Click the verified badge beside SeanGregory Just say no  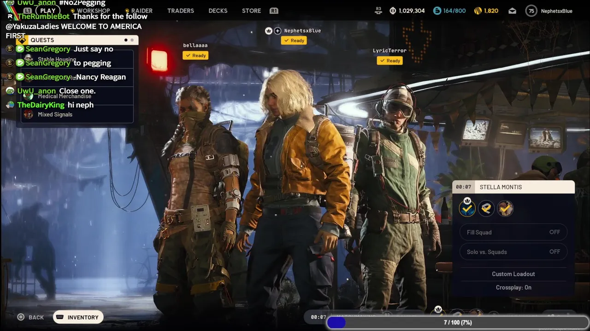click(x=20, y=49)
